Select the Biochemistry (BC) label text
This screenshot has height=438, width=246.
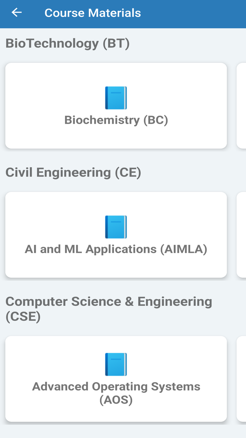tap(116, 120)
